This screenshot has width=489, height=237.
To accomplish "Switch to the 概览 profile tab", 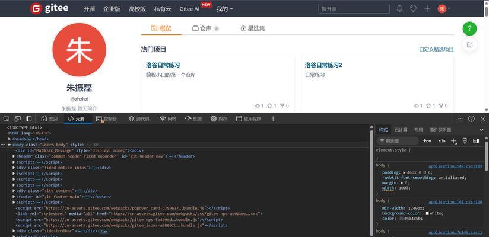I will tap(161, 28).
